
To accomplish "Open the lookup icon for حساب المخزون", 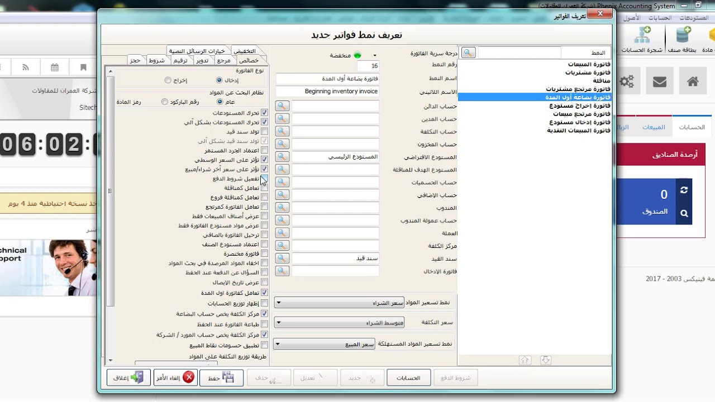I will pos(282,144).
